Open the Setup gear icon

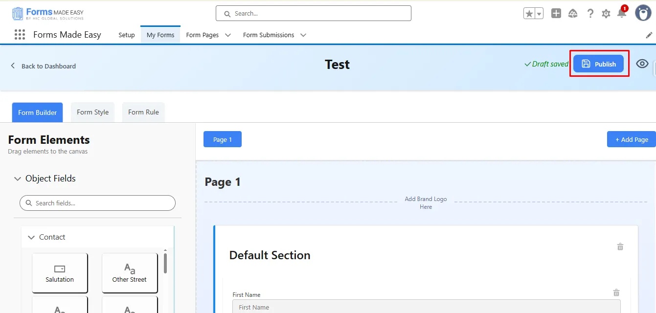tap(606, 14)
